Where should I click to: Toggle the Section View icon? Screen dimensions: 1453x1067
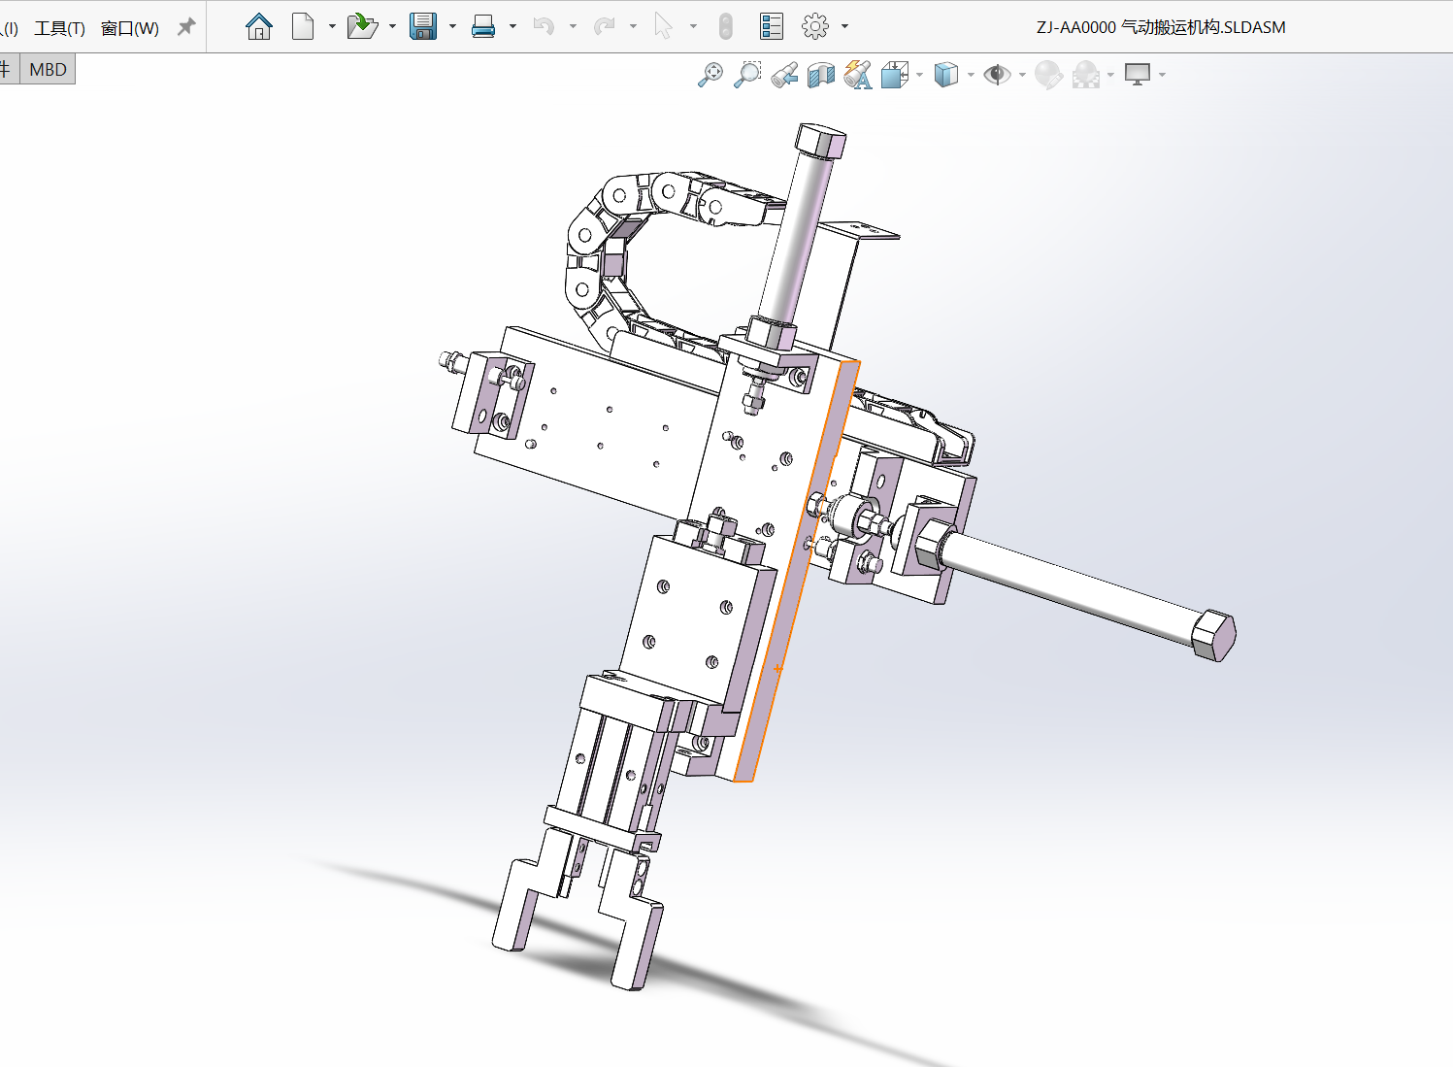pos(821,75)
